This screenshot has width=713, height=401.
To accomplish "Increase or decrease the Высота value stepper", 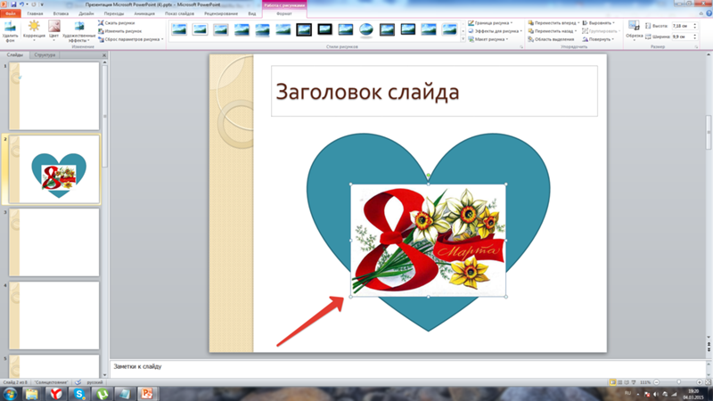I will [x=694, y=26].
